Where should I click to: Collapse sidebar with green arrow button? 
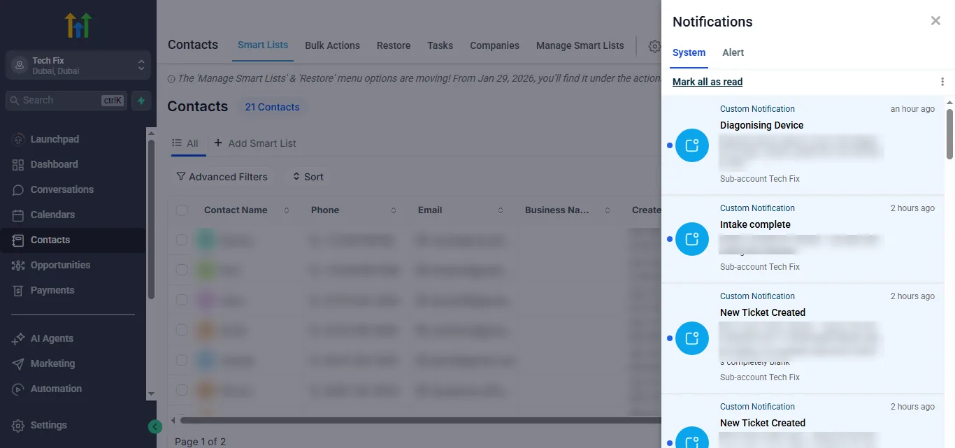pyautogui.click(x=155, y=426)
